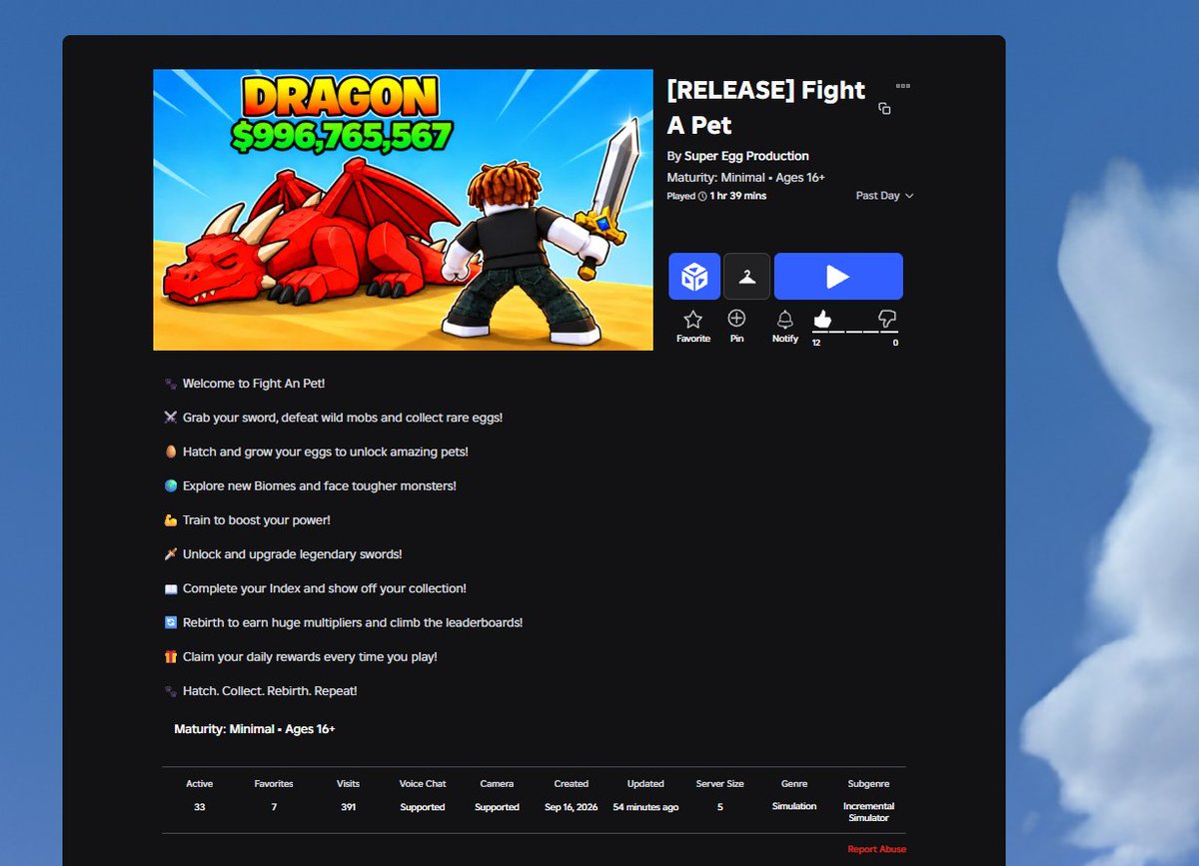Click the Simulation genre value
Viewport: 1199px width, 866px height.
coord(794,806)
